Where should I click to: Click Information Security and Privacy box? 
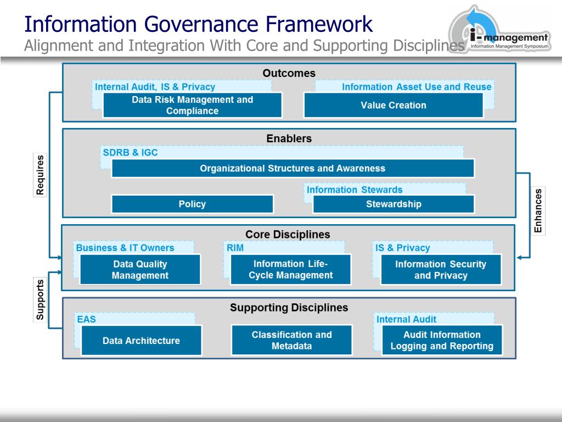[x=441, y=269]
